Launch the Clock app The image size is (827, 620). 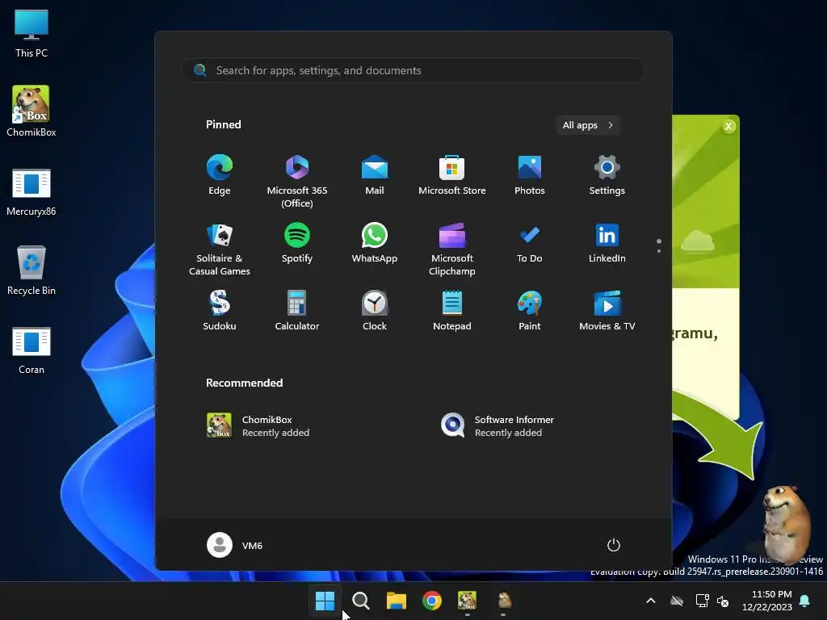[375, 311]
